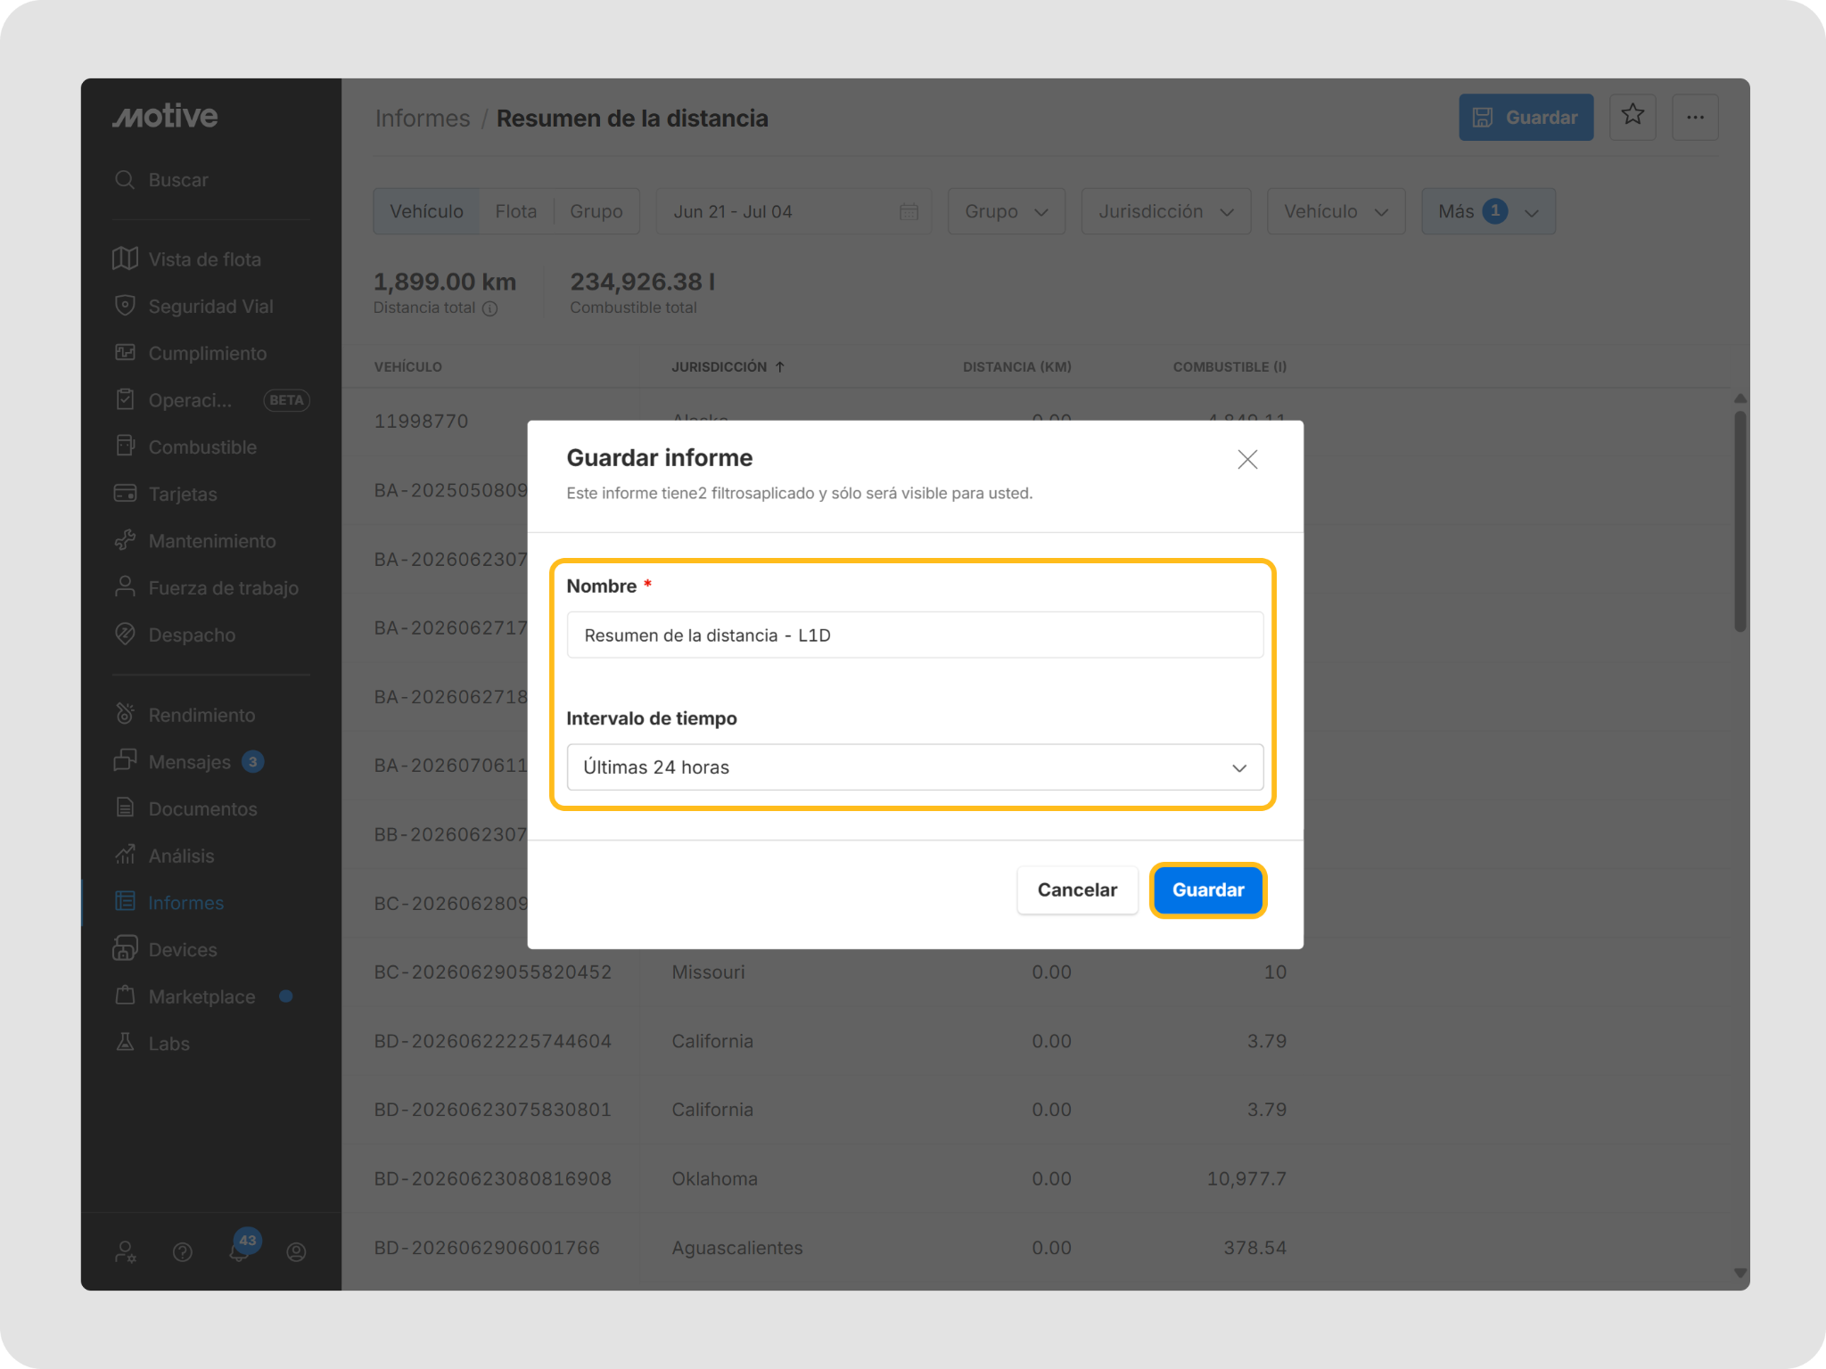Switch to the Flota tab
The image size is (1826, 1369).
tap(515, 211)
